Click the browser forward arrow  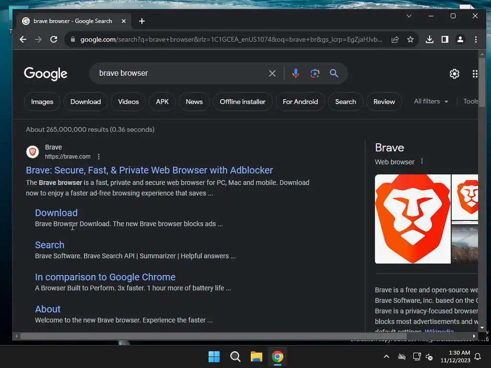[x=38, y=39]
